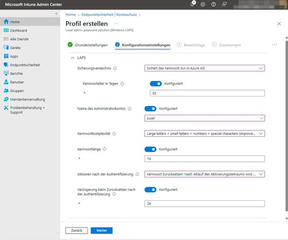Viewport: 288px width, 240px height.
Task: Open the feedback person icon
Action: pos(224,4)
